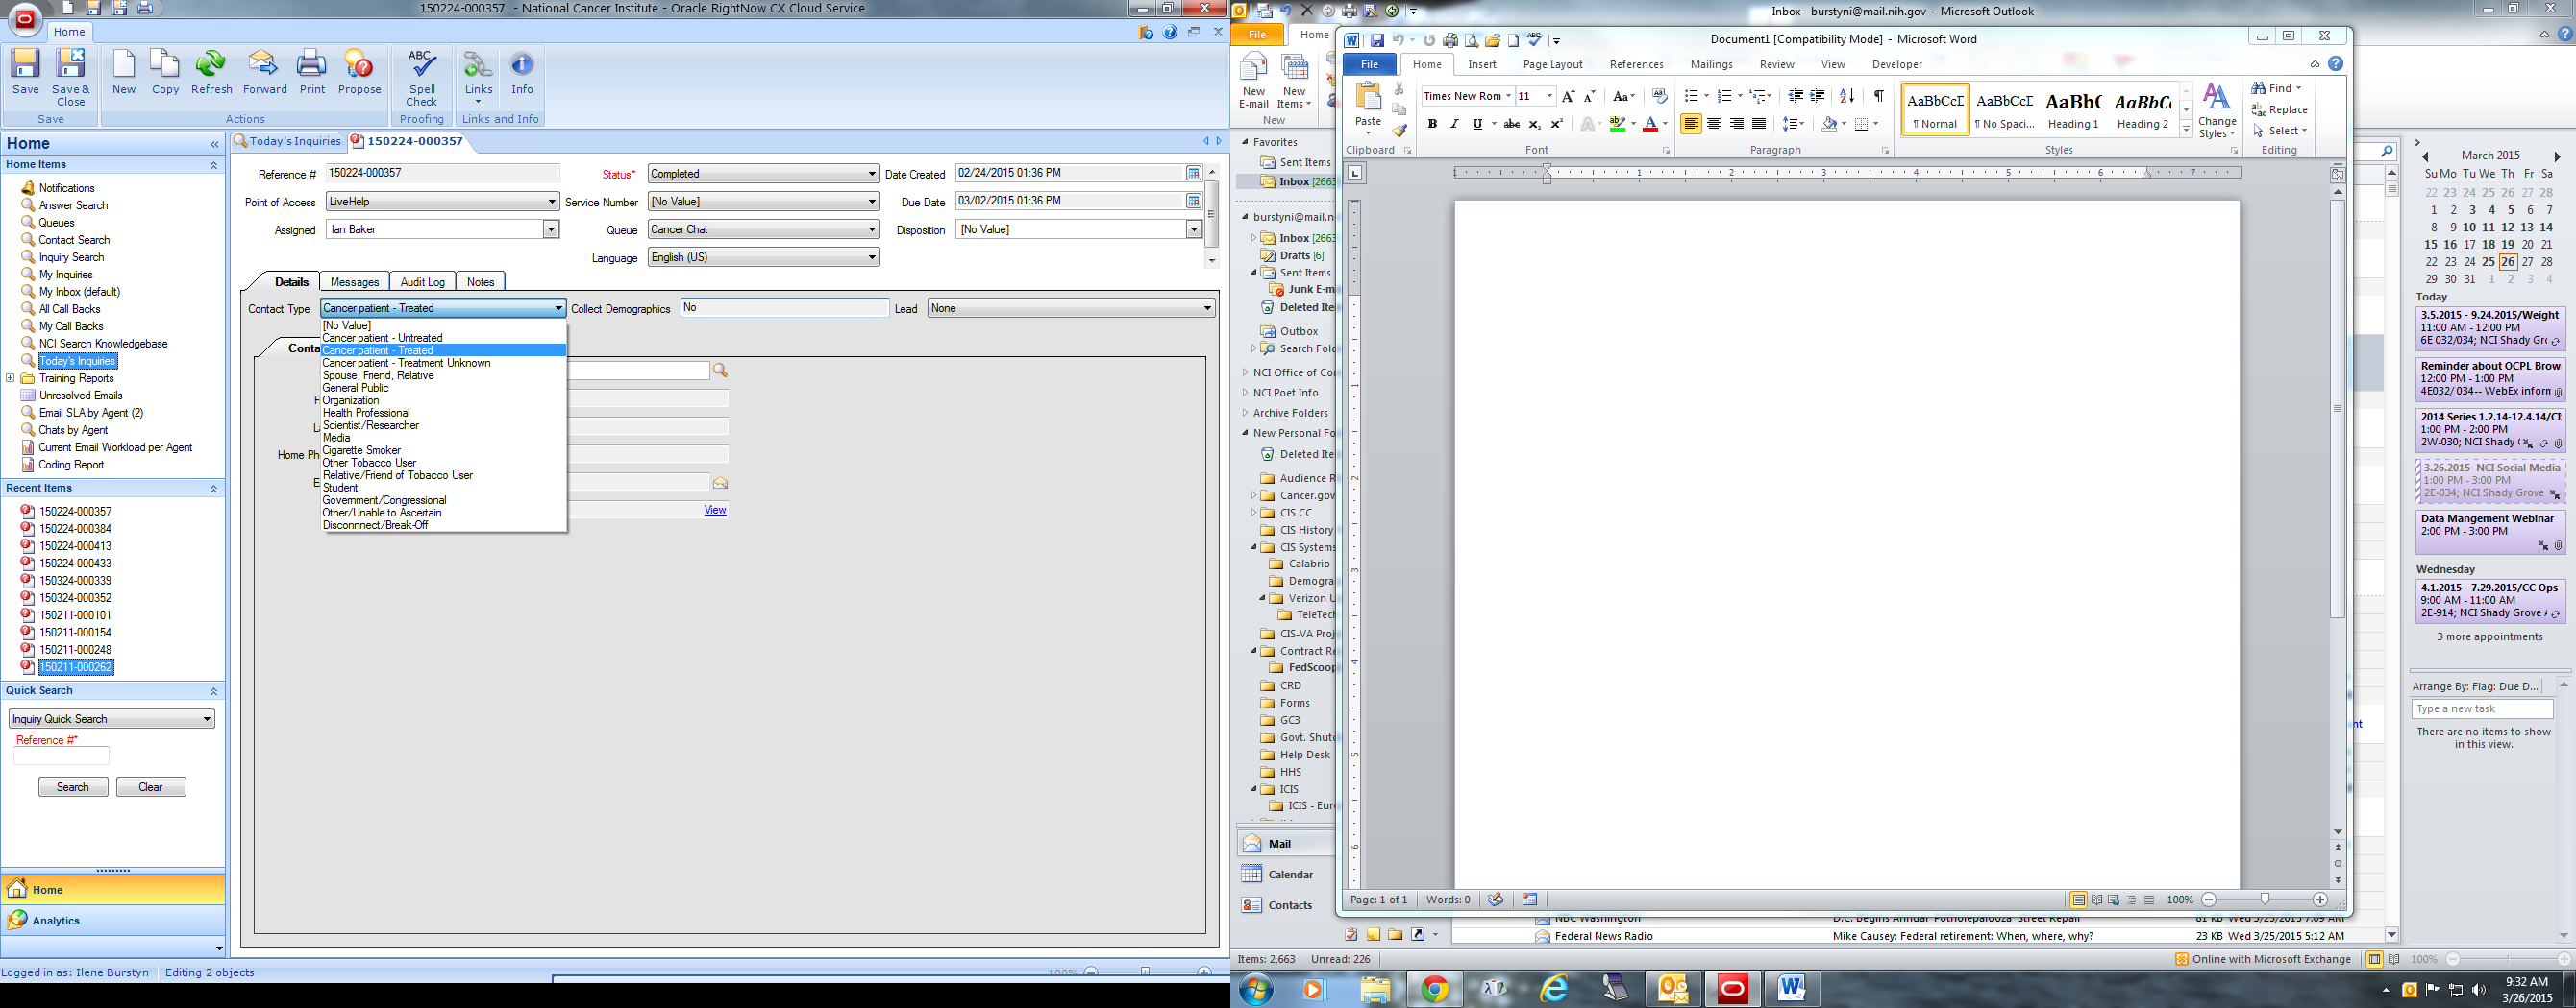Screen dimensions: 2576x1008
Task: Click Replace in Word's Editing group
Action: click(2280, 109)
